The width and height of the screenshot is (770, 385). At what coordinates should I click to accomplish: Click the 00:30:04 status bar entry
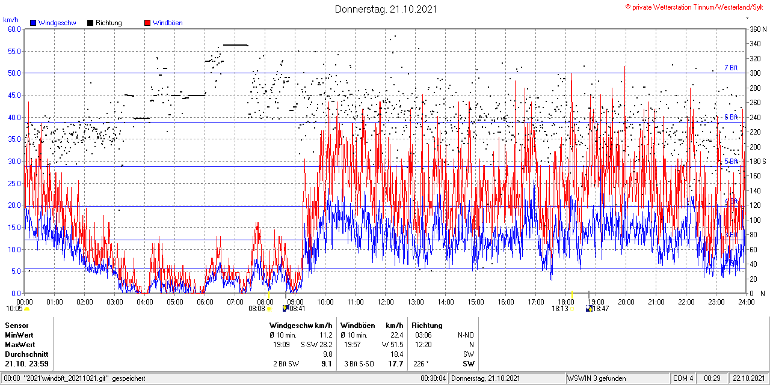[433, 378]
